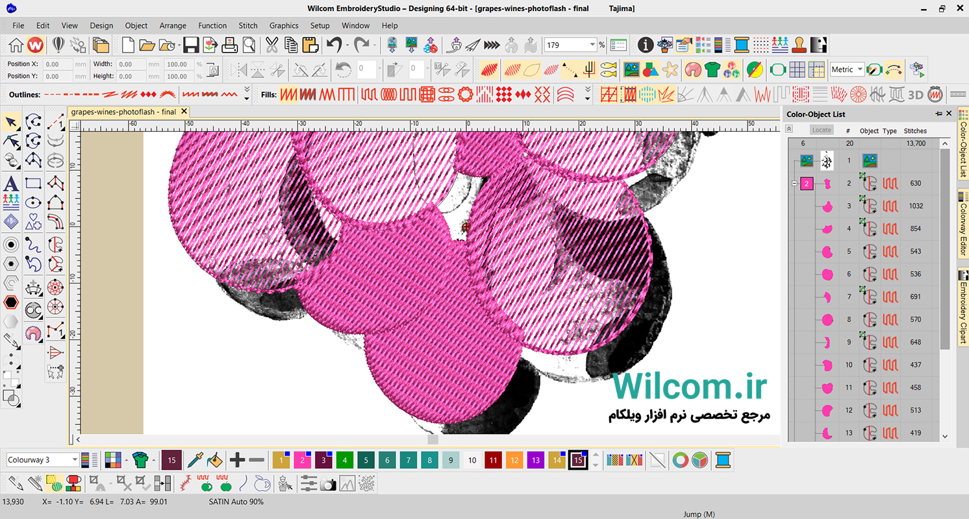Select pink color swatch 2 in palette
This screenshot has width=969, height=519.
point(302,460)
